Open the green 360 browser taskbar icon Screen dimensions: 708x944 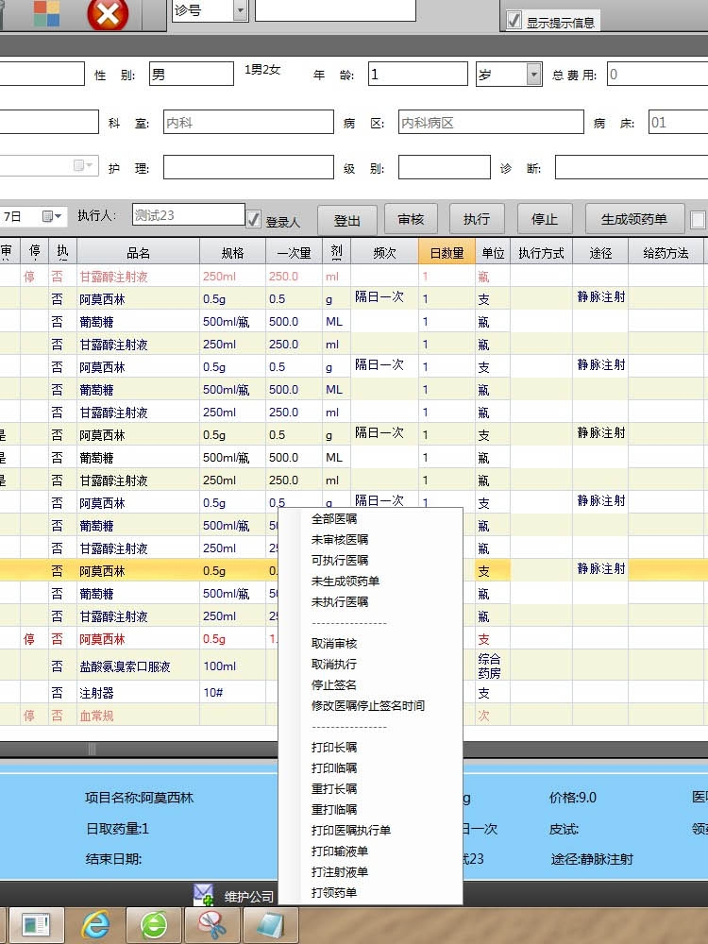point(154,925)
